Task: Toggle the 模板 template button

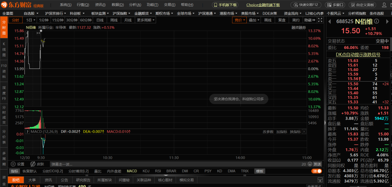Action: pos(260,171)
